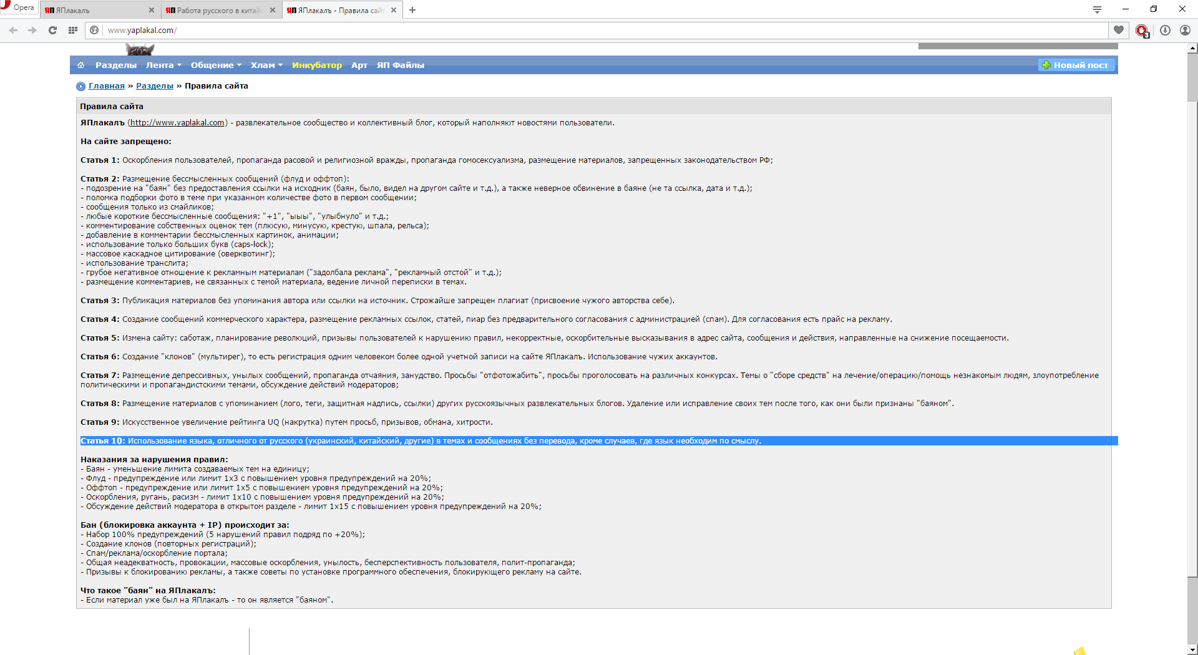Click the 'Наказания за нарушения правил:' heading

tap(154, 460)
